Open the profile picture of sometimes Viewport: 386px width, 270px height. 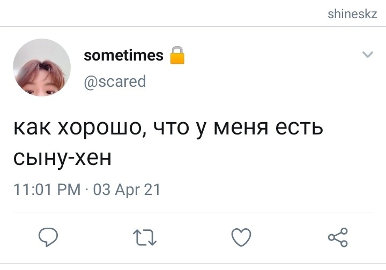(x=42, y=67)
